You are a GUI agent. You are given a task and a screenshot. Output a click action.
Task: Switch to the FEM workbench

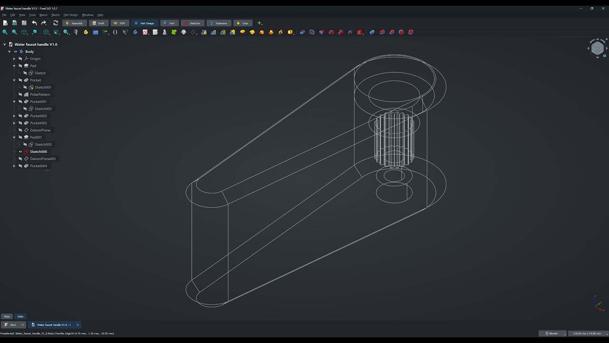point(120,23)
